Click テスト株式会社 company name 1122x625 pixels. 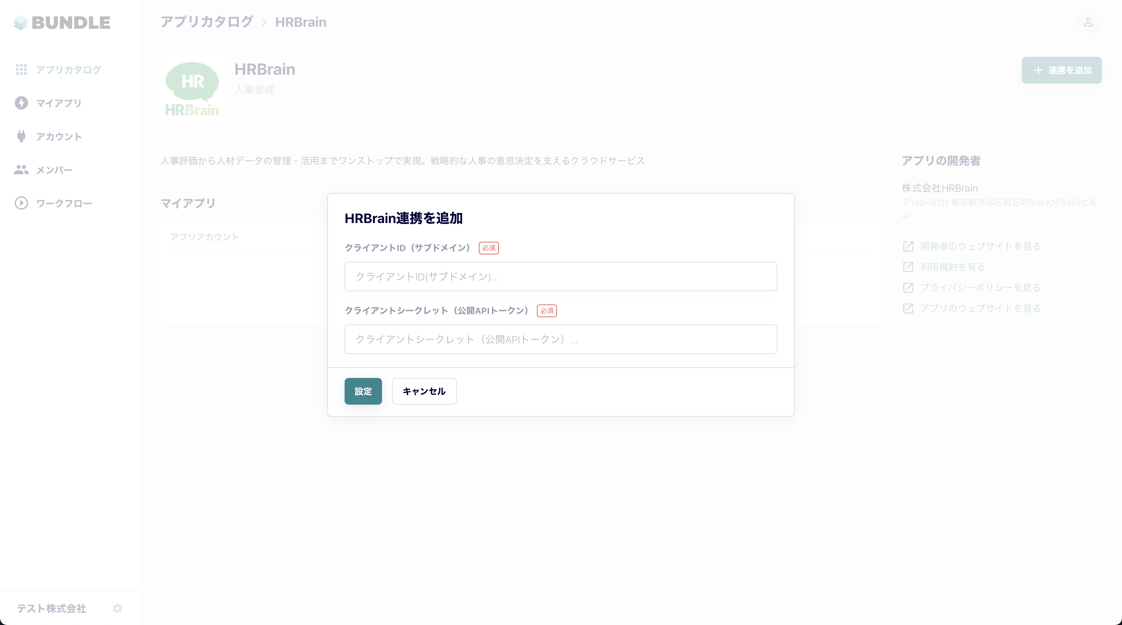click(51, 608)
